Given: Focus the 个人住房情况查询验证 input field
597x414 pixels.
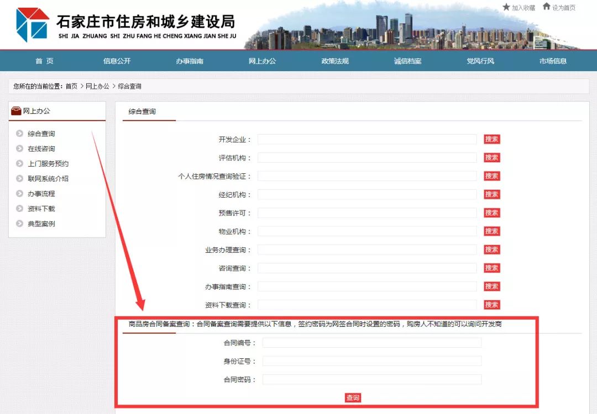Looking at the screenshot, I should pyautogui.click(x=367, y=176).
